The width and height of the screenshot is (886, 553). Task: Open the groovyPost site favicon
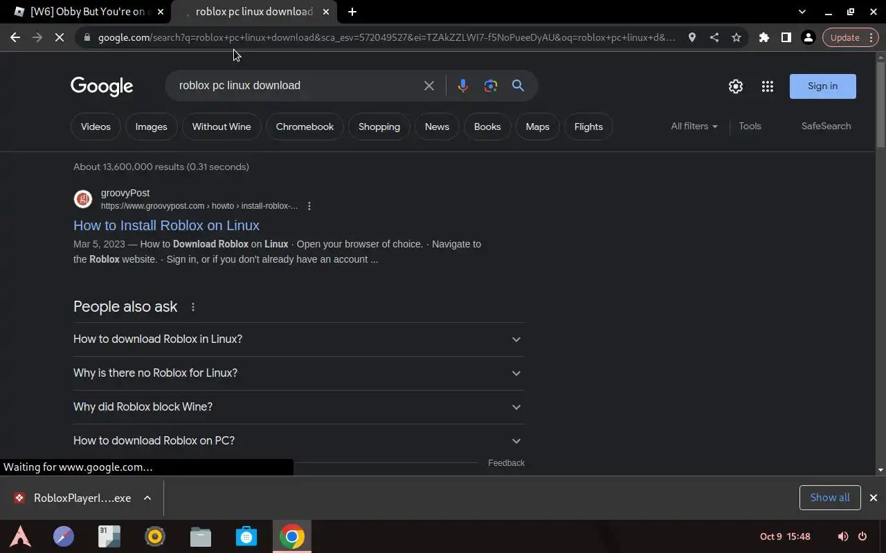[83, 199]
